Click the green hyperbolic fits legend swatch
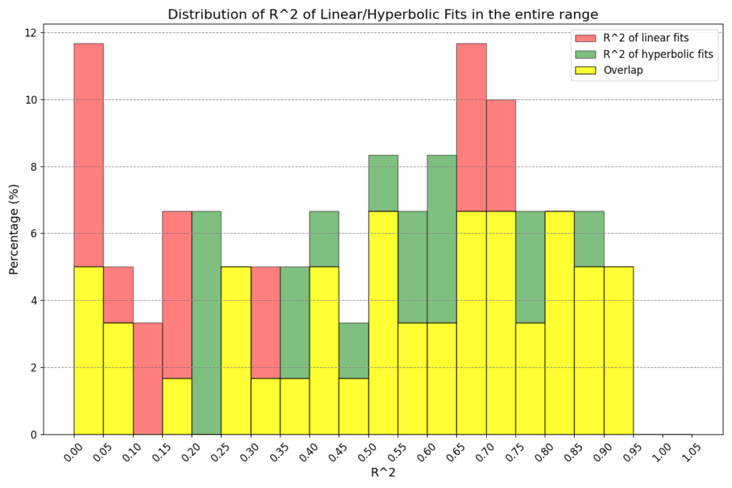Image resolution: width=732 pixels, height=488 pixels. (x=585, y=54)
